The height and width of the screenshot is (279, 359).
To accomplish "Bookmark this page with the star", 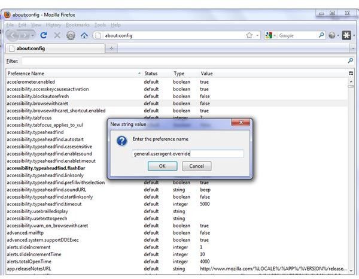I will click(249, 35).
